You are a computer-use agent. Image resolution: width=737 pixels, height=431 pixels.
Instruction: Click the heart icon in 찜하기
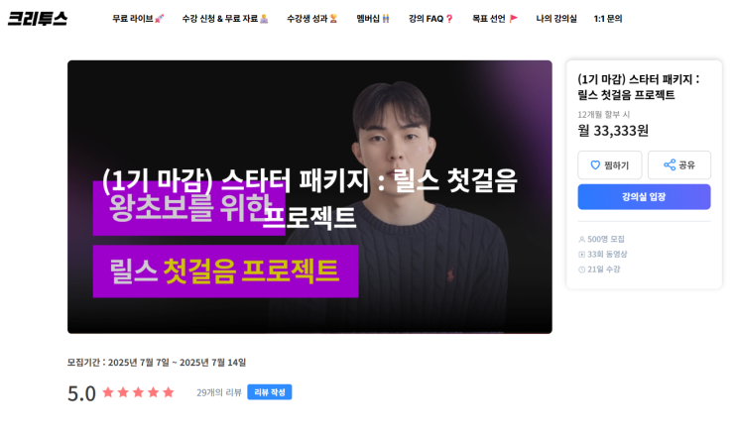point(595,164)
